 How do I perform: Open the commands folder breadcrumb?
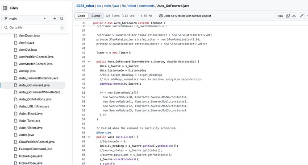146,6
